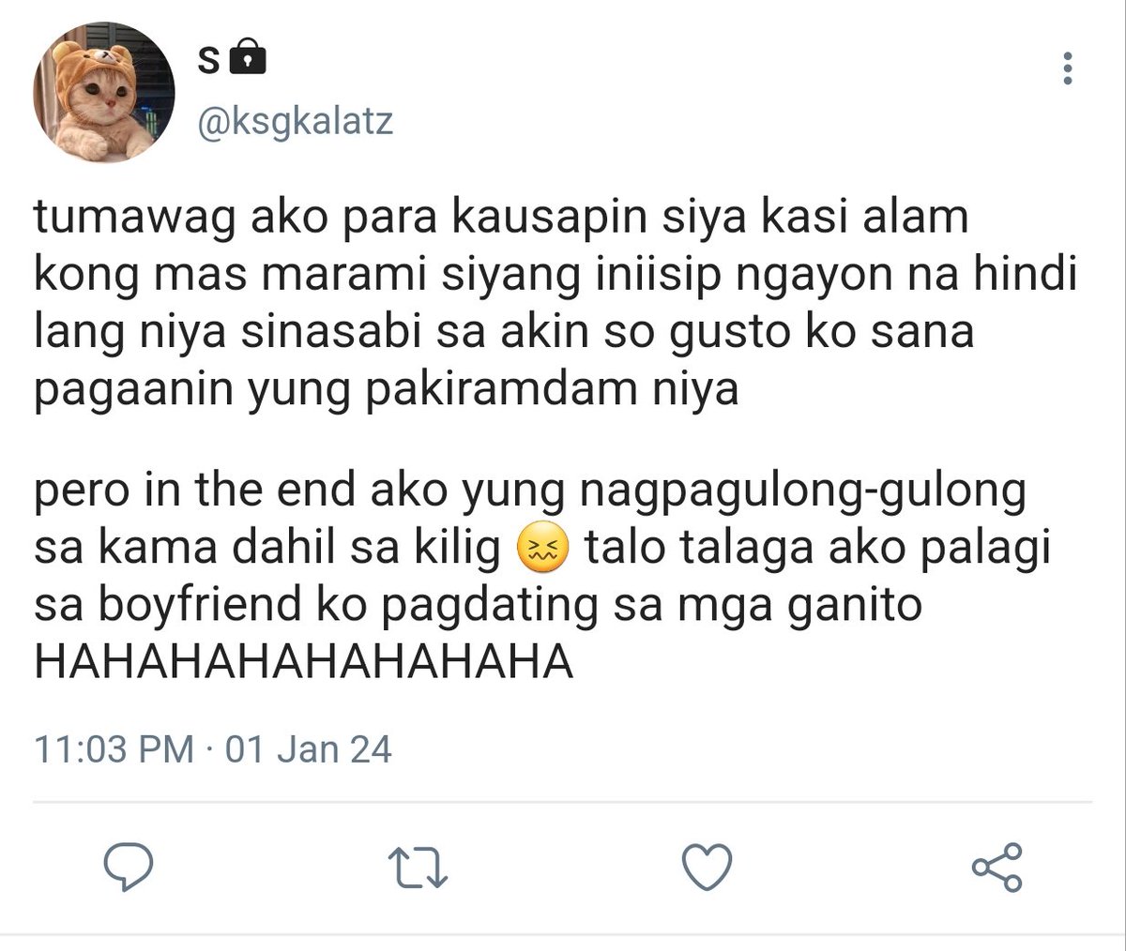Open the three-dot more options menu
The width and height of the screenshot is (1126, 951).
(x=1068, y=69)
